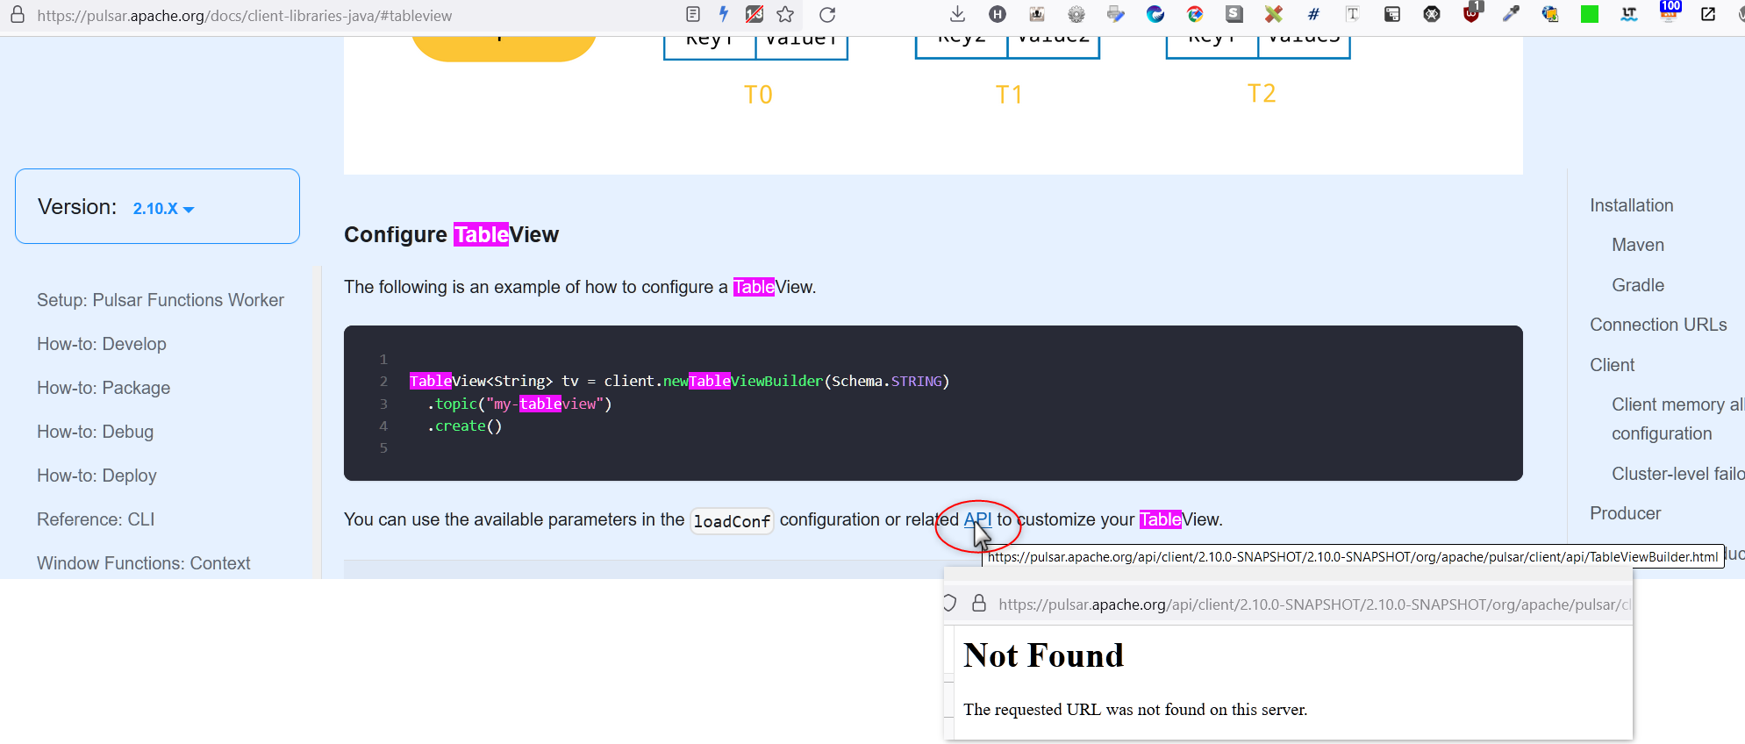Go to How-to: Package page
This screenshot has width=1745, height=744.
tap(104, 388)
